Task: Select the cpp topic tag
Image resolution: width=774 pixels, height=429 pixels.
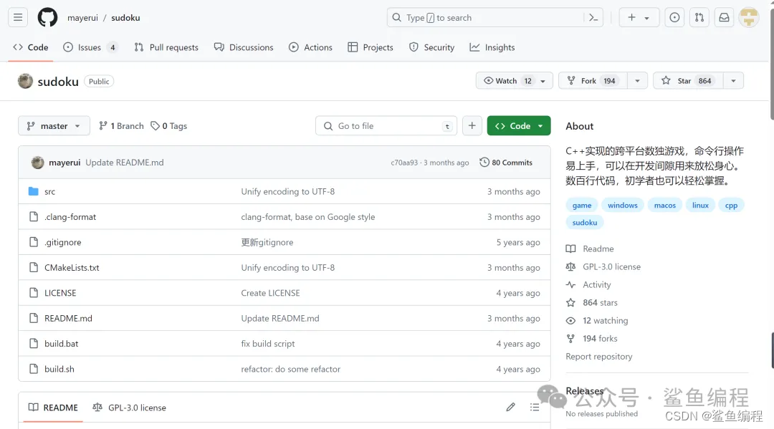Action: pyautogui.click(x=731, y=205)
